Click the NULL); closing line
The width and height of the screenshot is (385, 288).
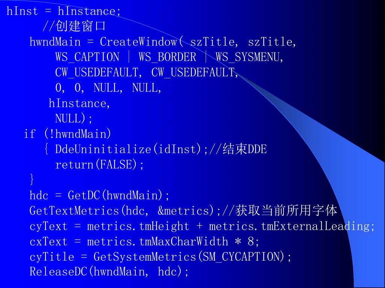click(x=74, y=118)
